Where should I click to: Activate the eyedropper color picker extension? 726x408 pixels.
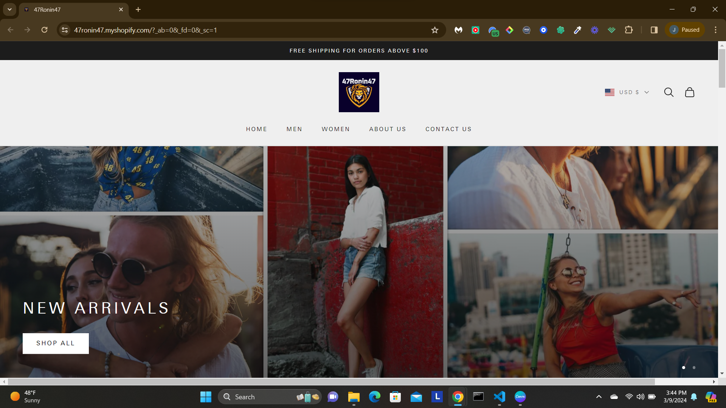(x=577, y=30)
